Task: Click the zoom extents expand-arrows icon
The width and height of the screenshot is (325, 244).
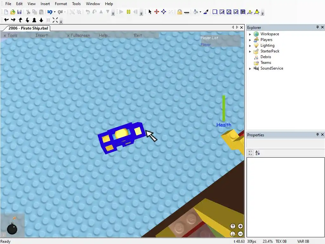Action: click(55, 20)
